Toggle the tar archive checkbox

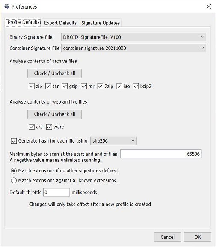(x=48, y=86)
